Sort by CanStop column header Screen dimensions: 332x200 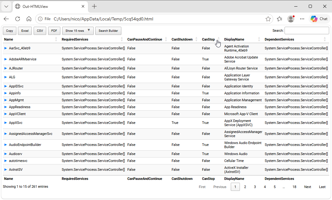tap(211, 39)
